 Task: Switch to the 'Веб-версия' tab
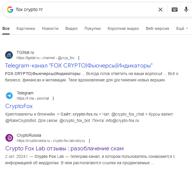(x=158, y=29)
